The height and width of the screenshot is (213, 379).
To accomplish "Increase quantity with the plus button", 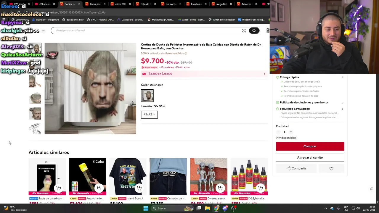I will pyautogui.click(x=291, y=132).
